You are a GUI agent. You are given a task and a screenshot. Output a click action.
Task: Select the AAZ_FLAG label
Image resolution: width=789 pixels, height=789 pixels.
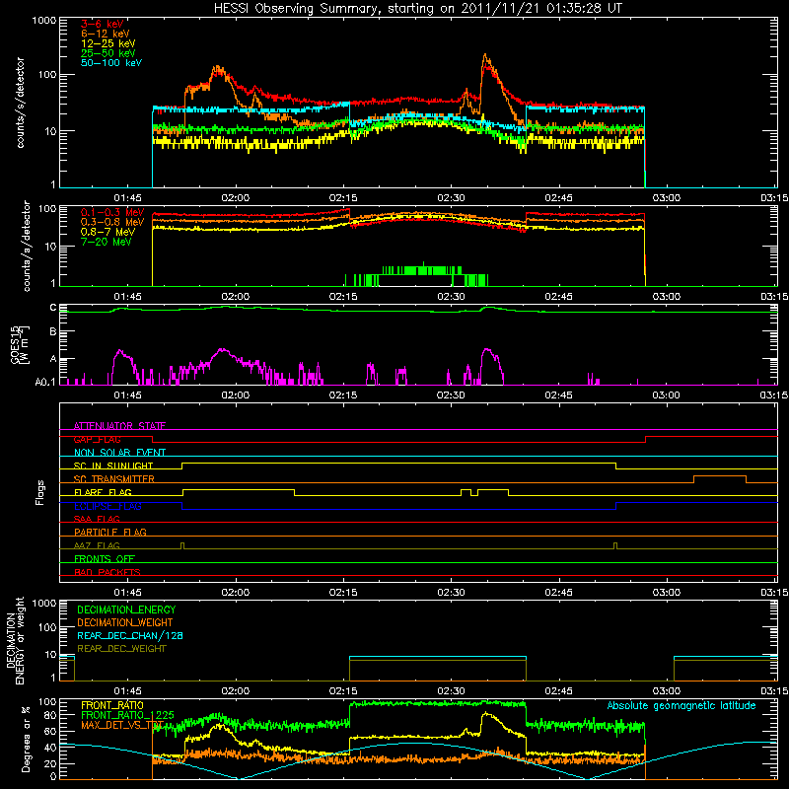point(97,545)
